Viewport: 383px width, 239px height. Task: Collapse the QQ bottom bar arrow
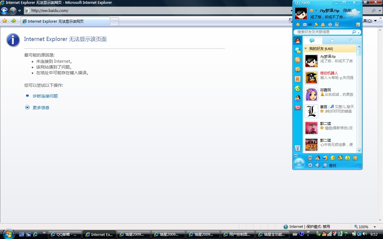296,156
